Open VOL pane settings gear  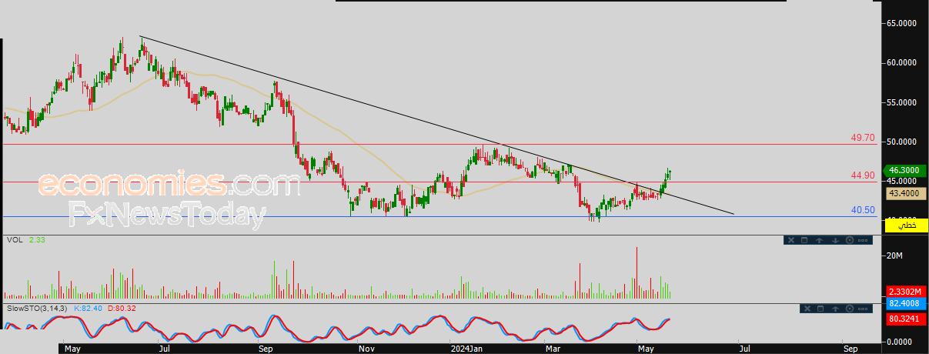pyautogui.click(x=850, y=240)
